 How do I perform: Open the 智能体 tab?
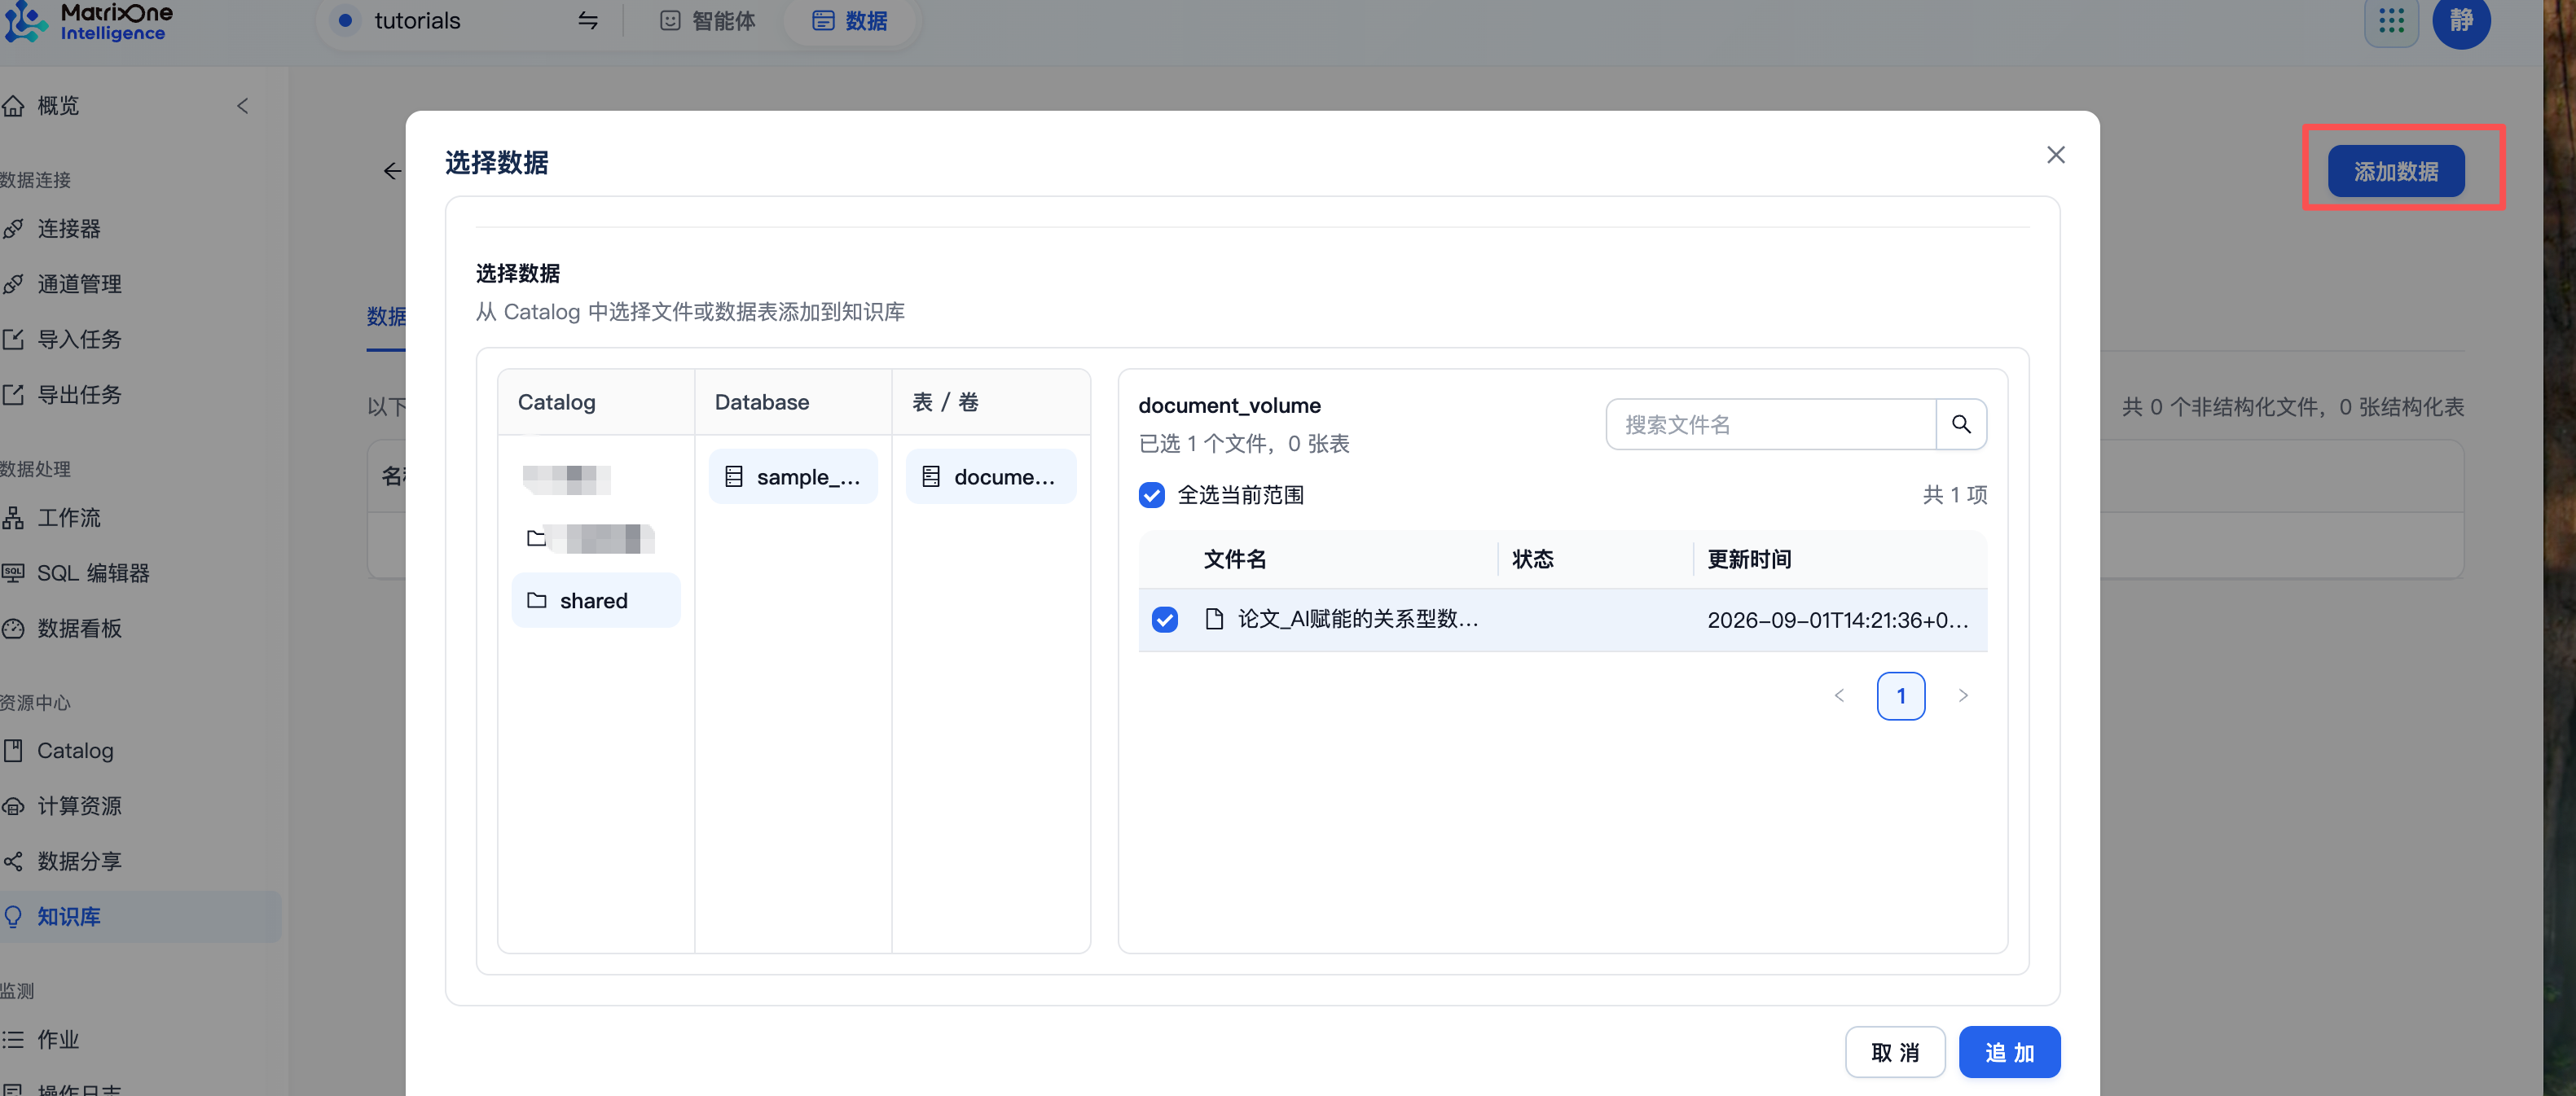708,21
